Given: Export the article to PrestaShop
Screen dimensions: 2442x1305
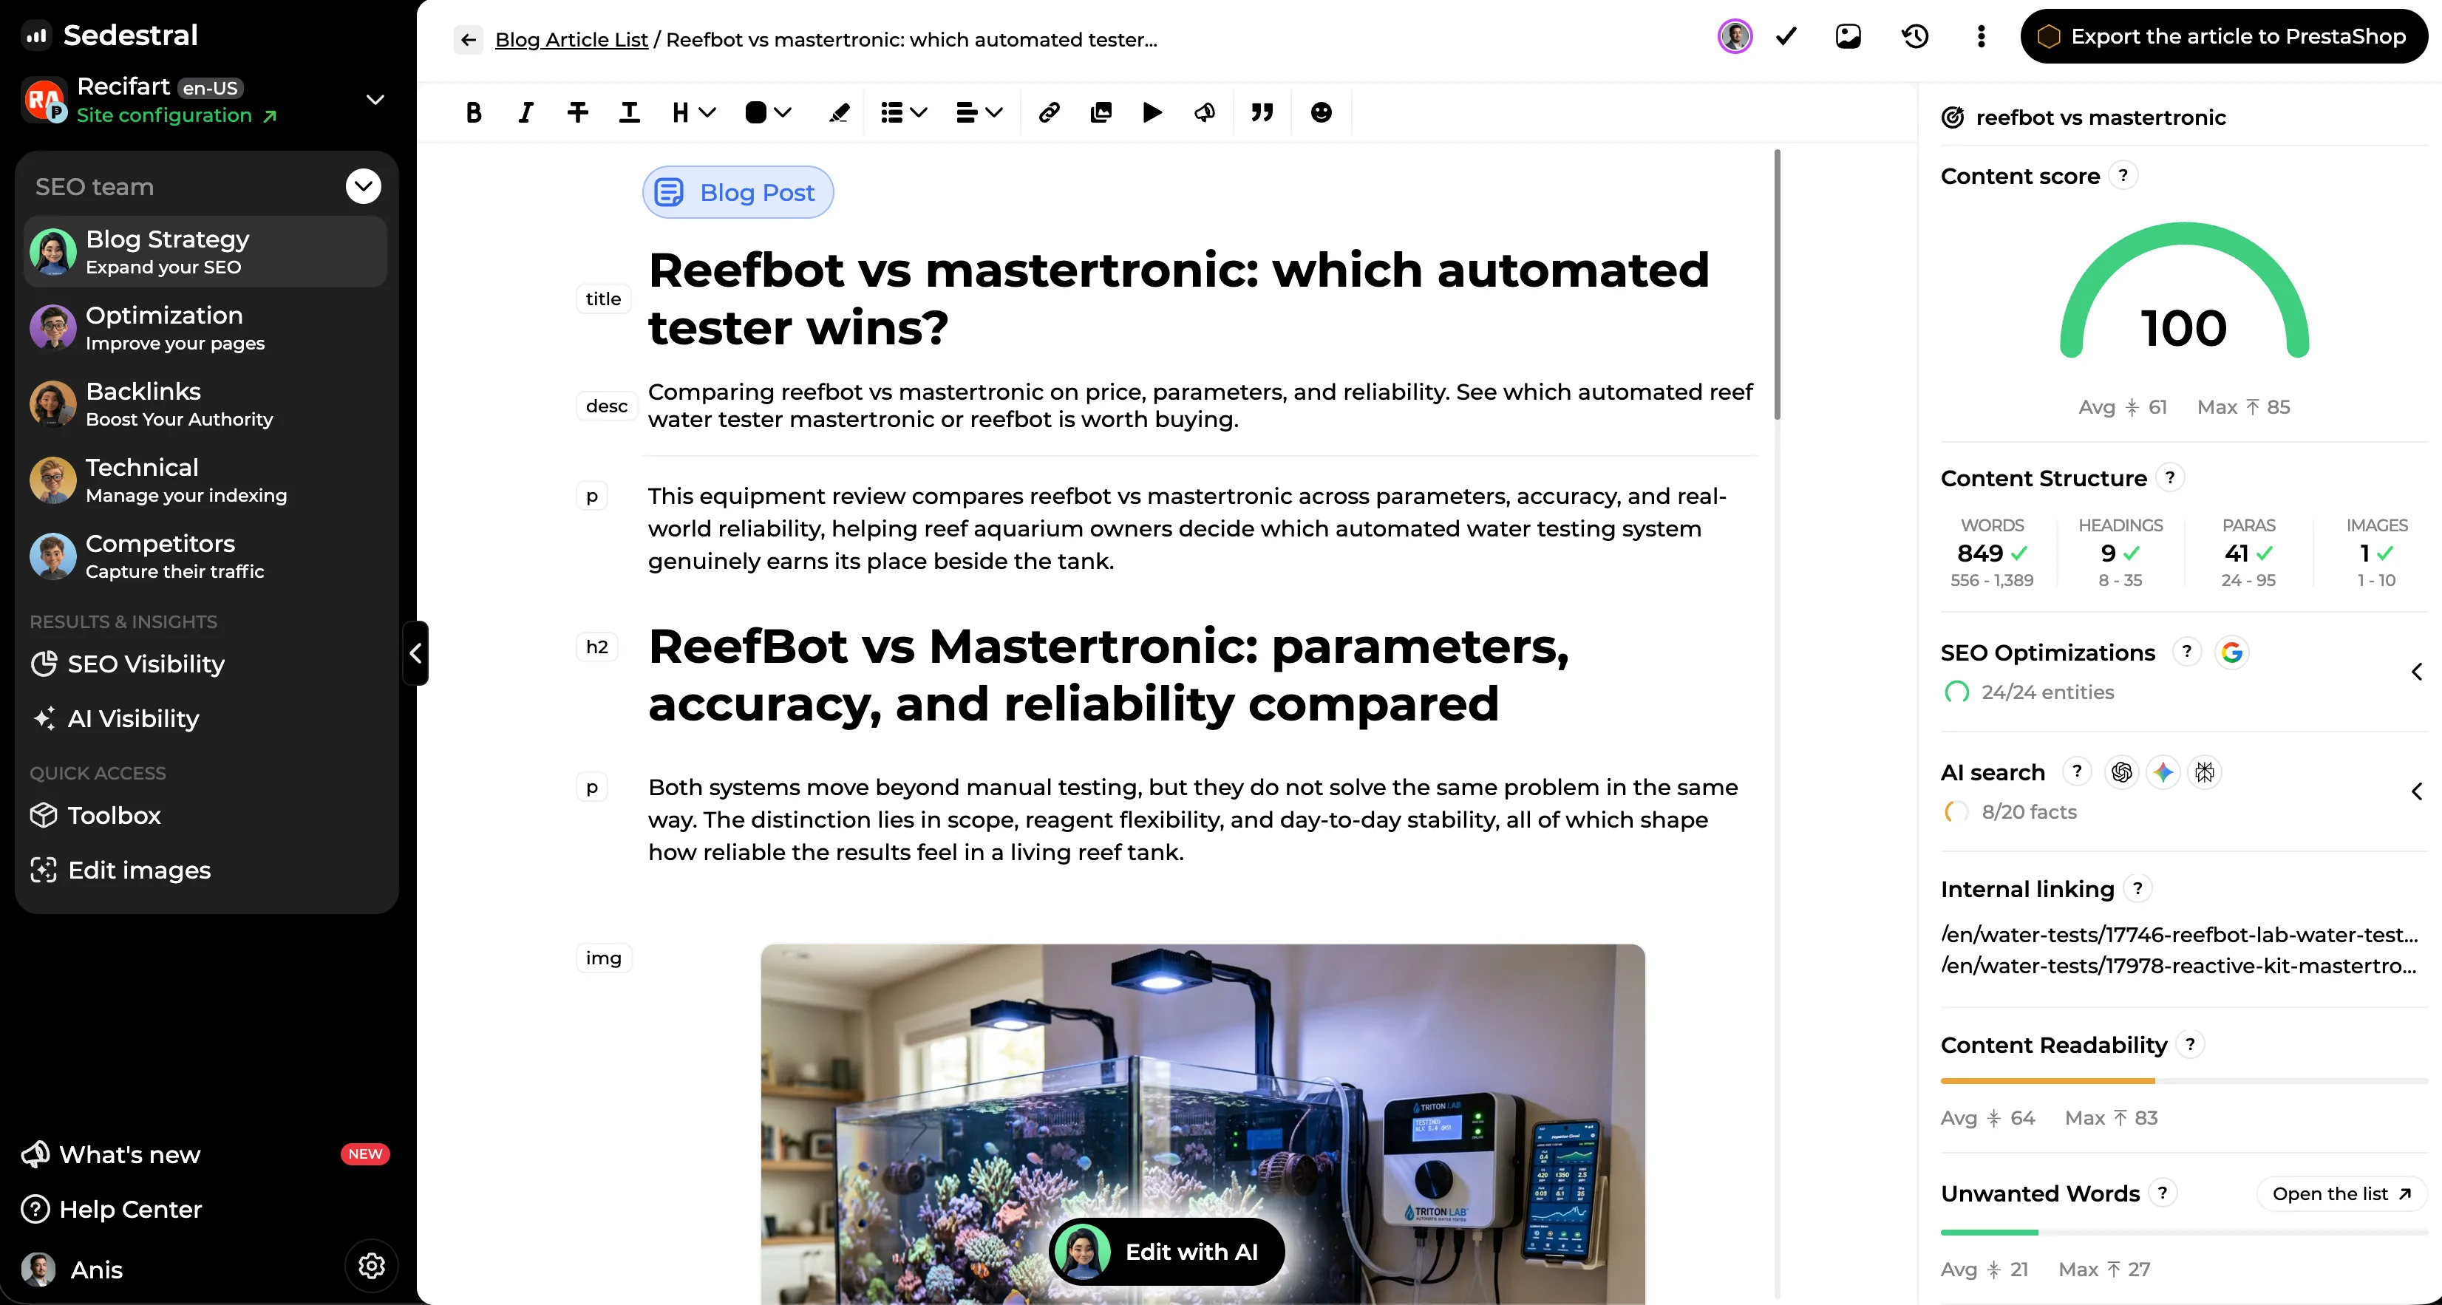Looking at the screenshot, I should pyautogui.click(x=2224, y=36).
